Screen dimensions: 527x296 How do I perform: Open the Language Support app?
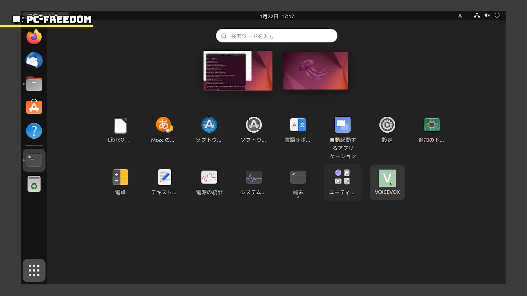(298, 125)
